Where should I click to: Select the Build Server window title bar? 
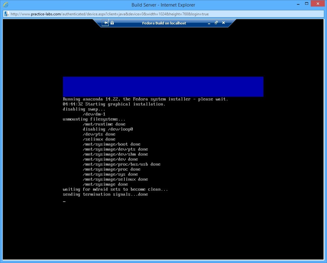[x=163, y=5]
